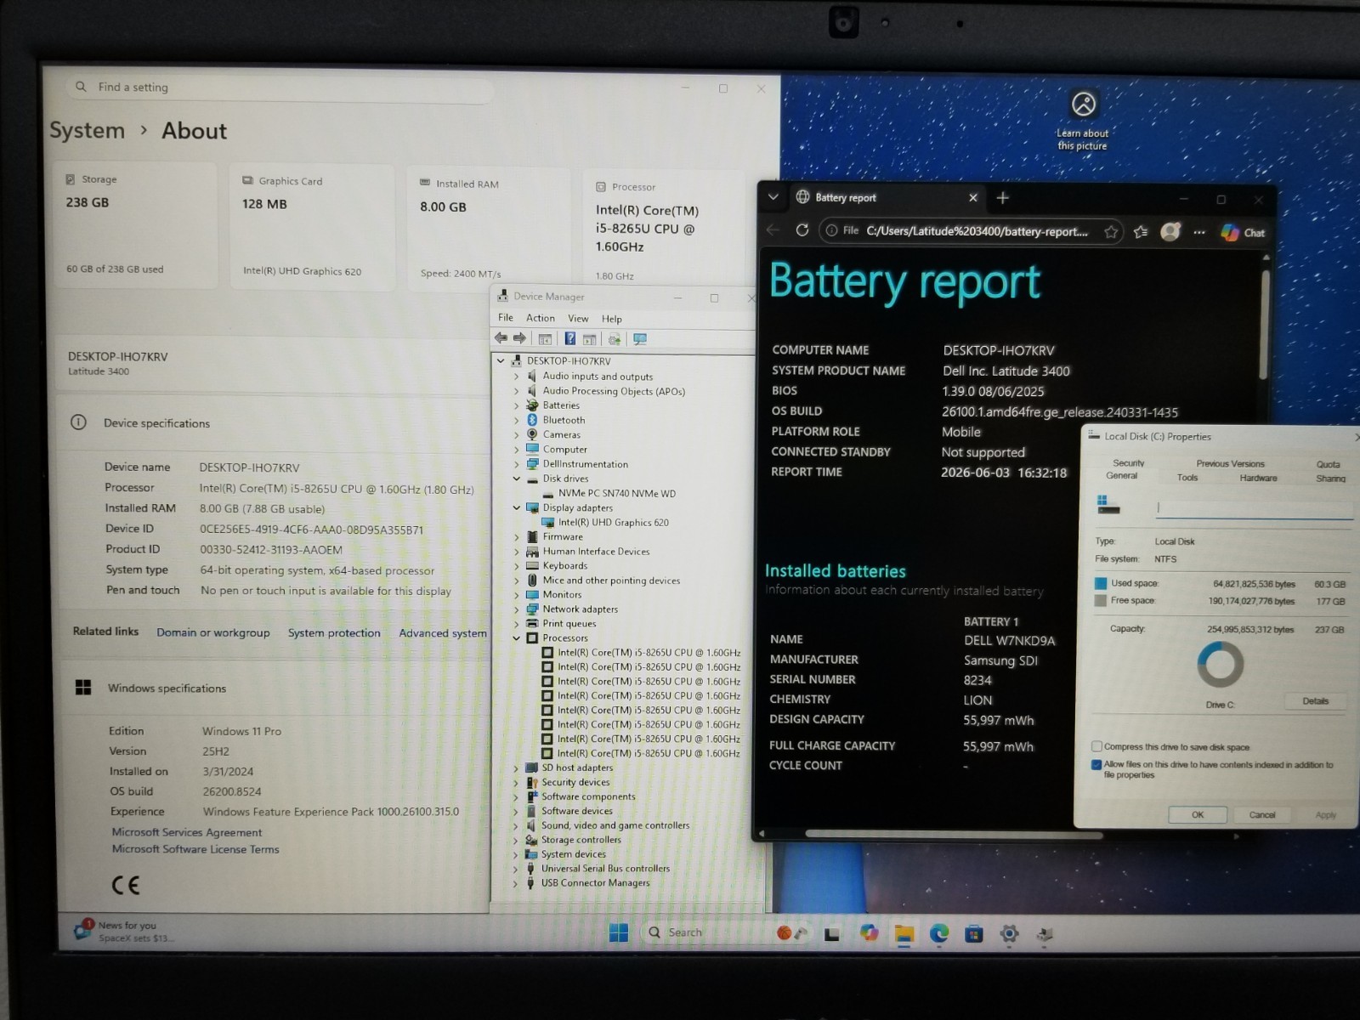1360x1020 pixels.
Task: Switch to the Tools tab in Properties
Action: coord(1187,478)
